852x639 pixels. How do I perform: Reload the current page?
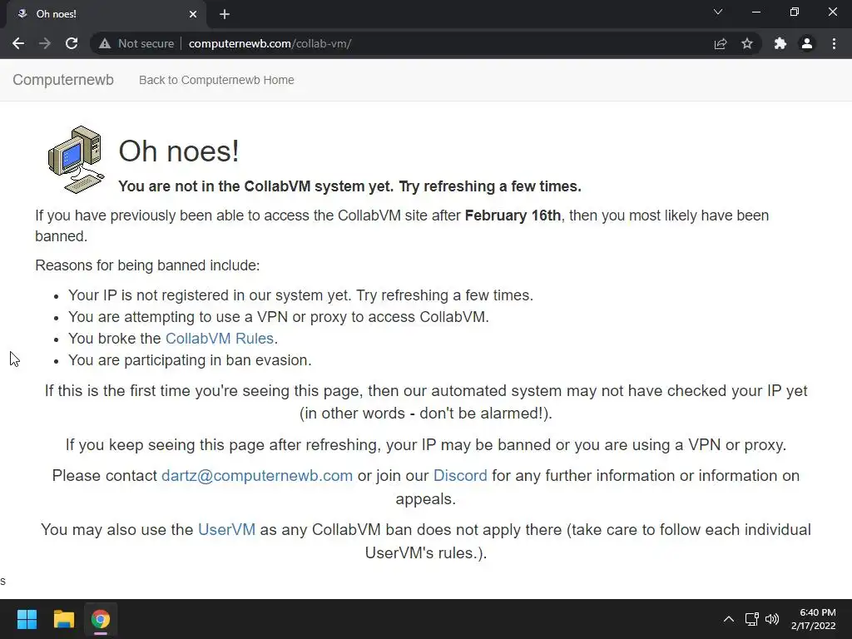tap(72, 43)
